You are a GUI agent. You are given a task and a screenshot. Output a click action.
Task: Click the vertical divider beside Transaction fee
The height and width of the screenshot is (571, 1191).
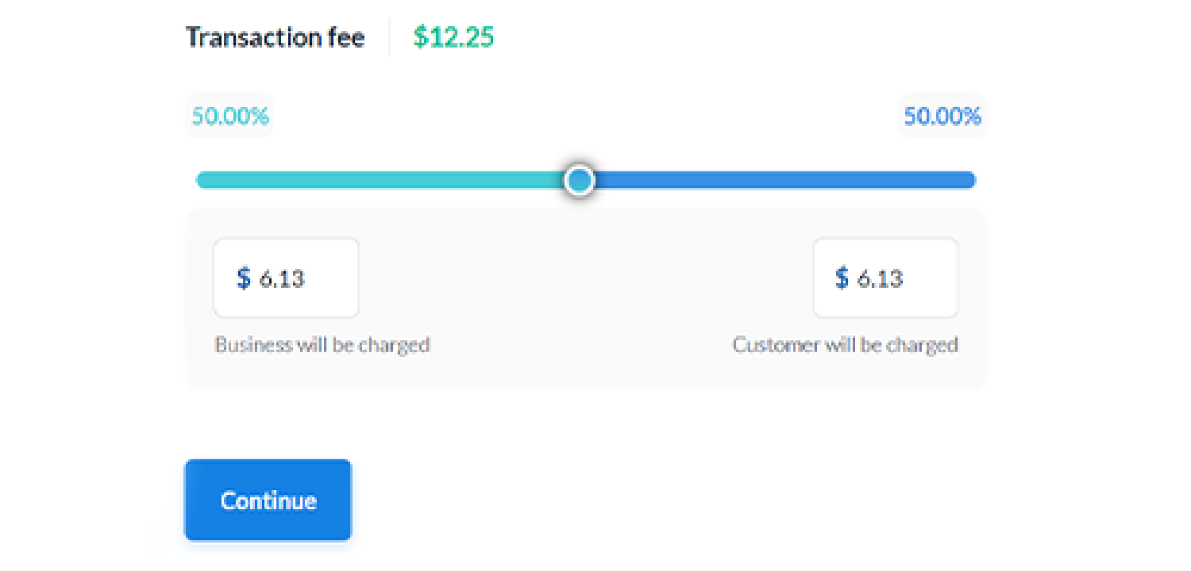[389, 37]
